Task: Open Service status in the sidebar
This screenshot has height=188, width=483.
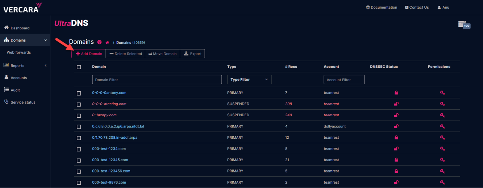Action: (x=20, y=102)
